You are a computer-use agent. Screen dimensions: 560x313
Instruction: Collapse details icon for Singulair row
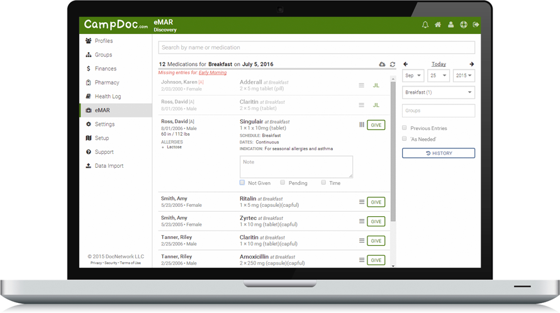click(x=362, y=124)
